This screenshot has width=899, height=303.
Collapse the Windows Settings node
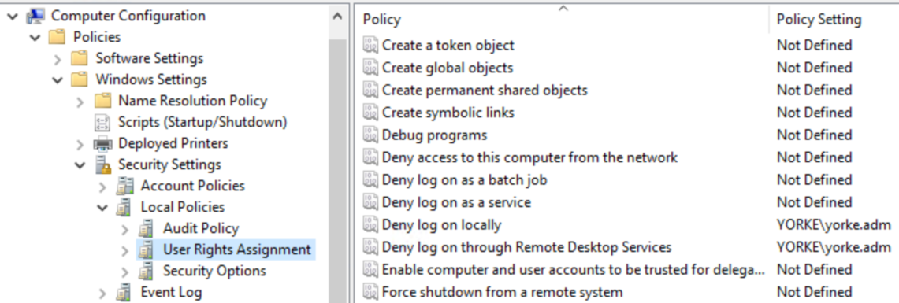tap(58, 79)
